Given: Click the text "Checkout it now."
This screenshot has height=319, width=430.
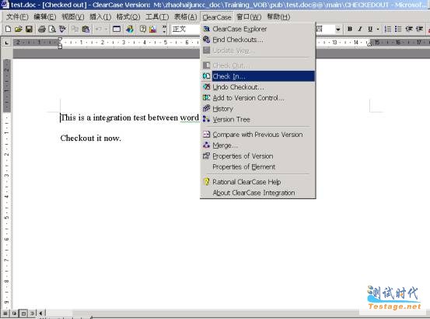Looking at the screenshot, I should coord(90,138).
